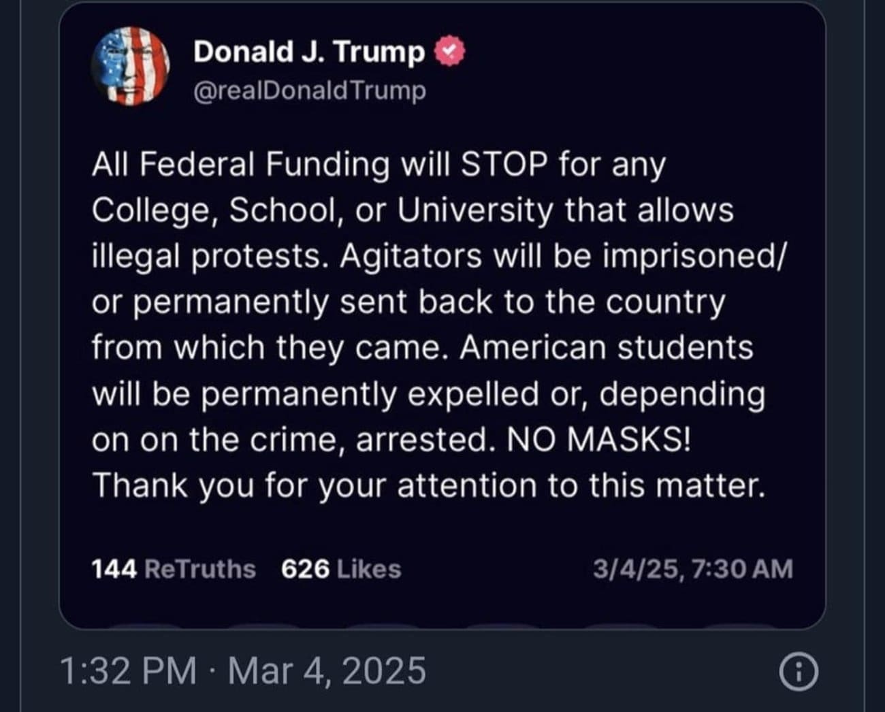885x712 pixels.
Task: Click the Likes label
Action: (368, 569)
